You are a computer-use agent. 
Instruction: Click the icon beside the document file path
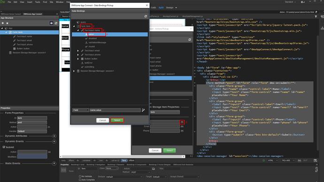click(316, 12)
